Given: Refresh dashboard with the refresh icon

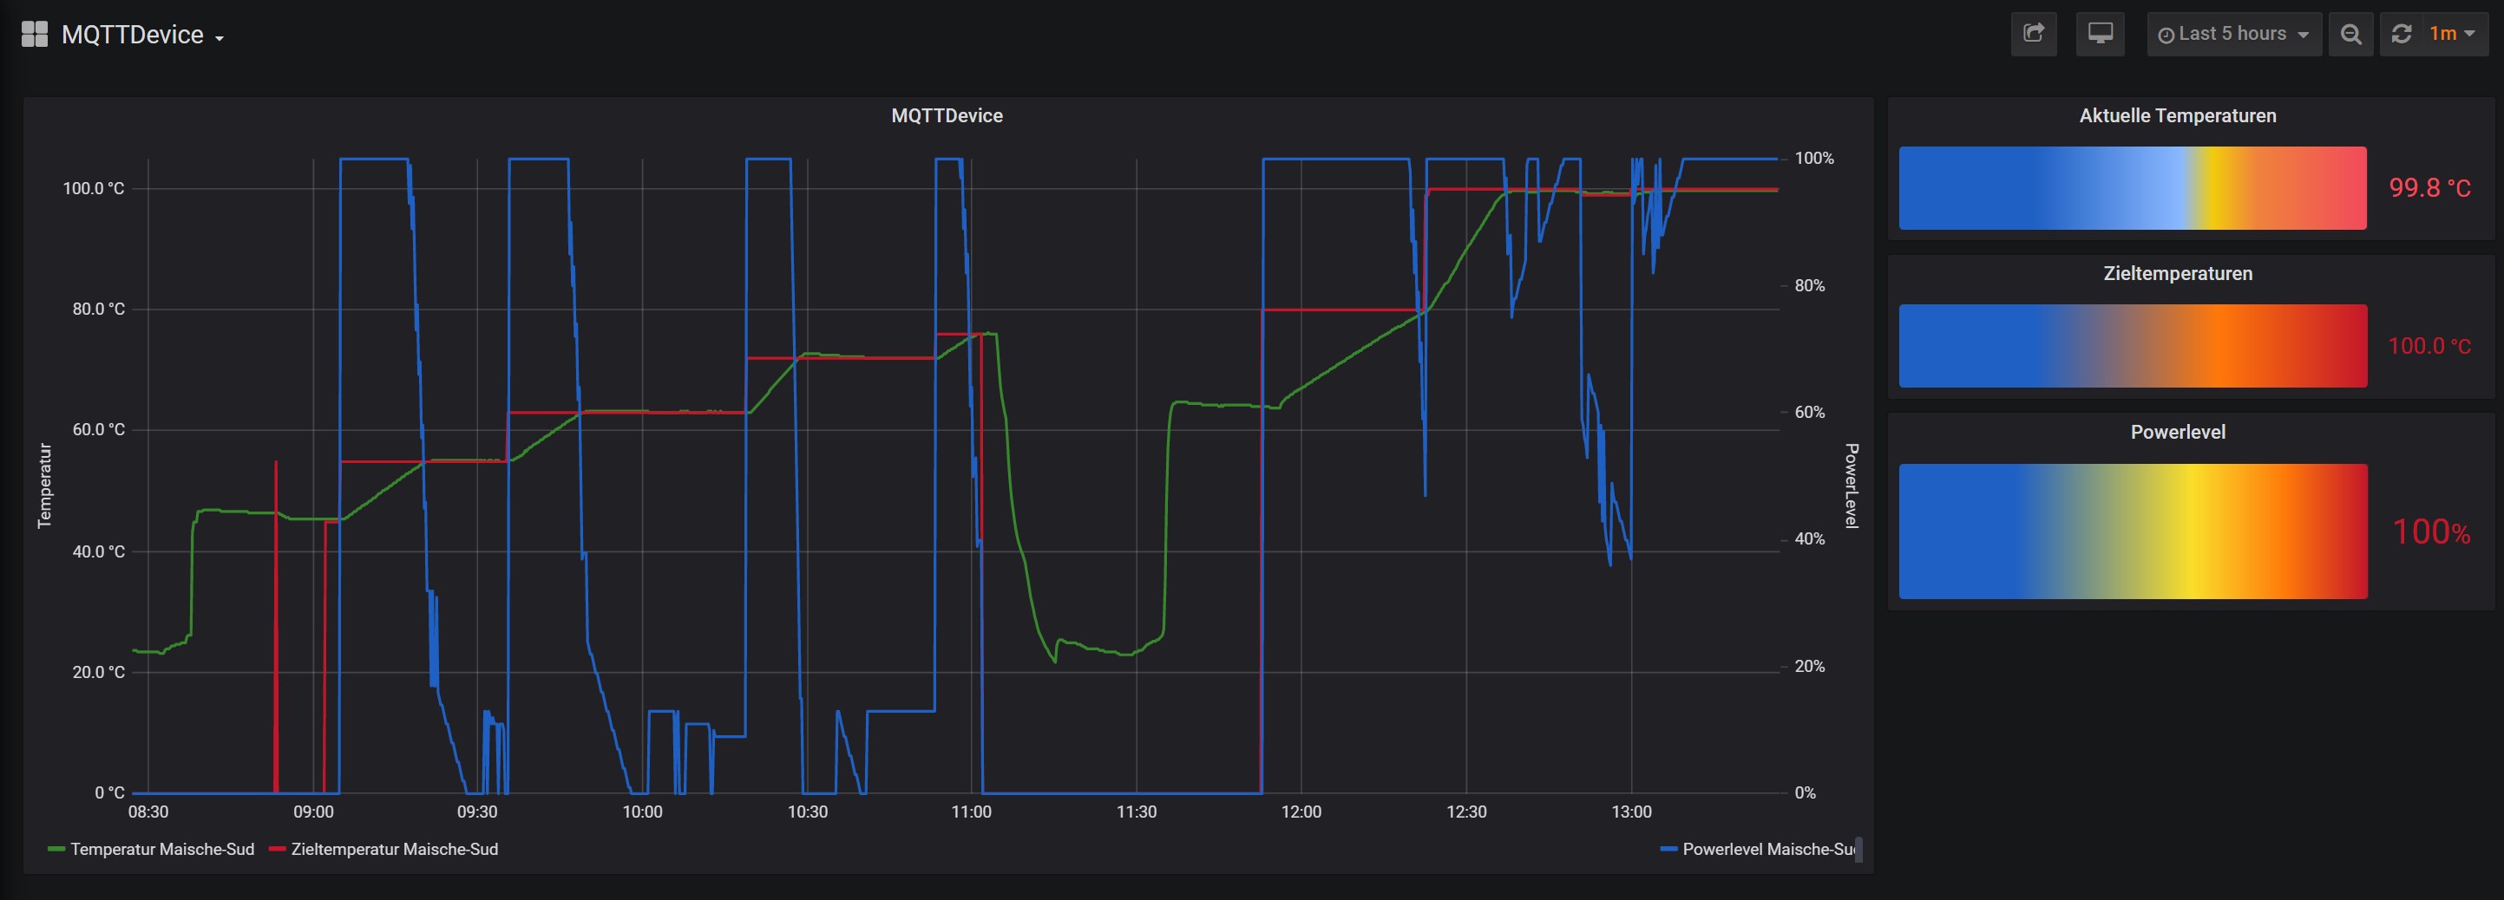Looking at the screenshot, I should click(x=2401, y=34).
